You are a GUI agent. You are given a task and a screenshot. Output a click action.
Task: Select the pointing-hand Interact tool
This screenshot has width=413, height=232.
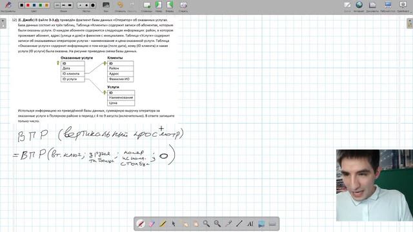coord(185,224)
